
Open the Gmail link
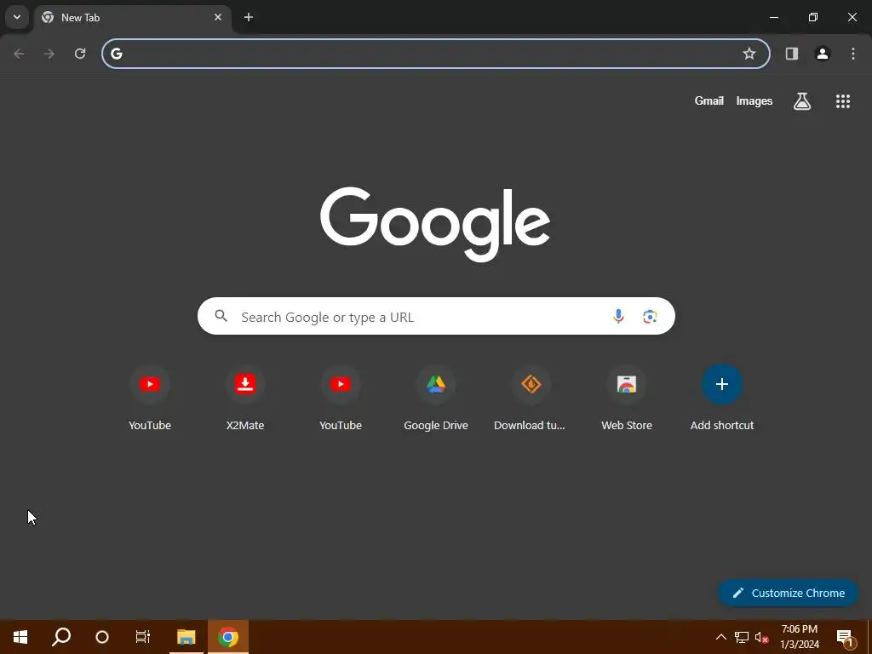pyautogui.click(x=709, y=100)
